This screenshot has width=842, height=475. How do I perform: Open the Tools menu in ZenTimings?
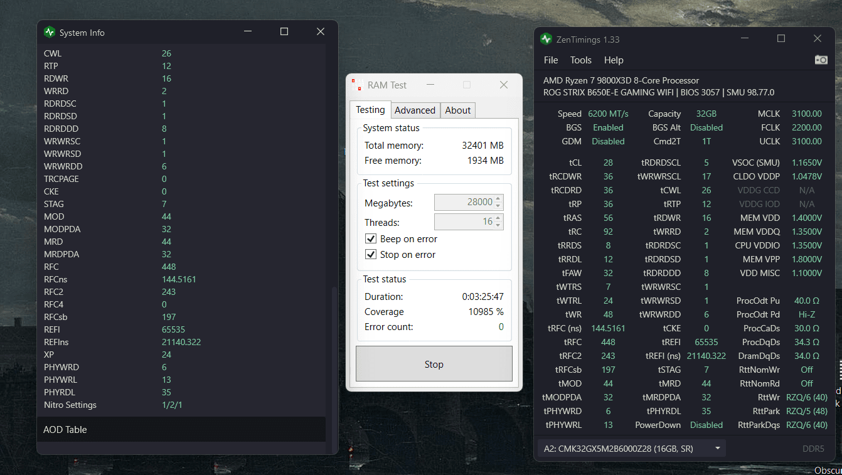581,60
